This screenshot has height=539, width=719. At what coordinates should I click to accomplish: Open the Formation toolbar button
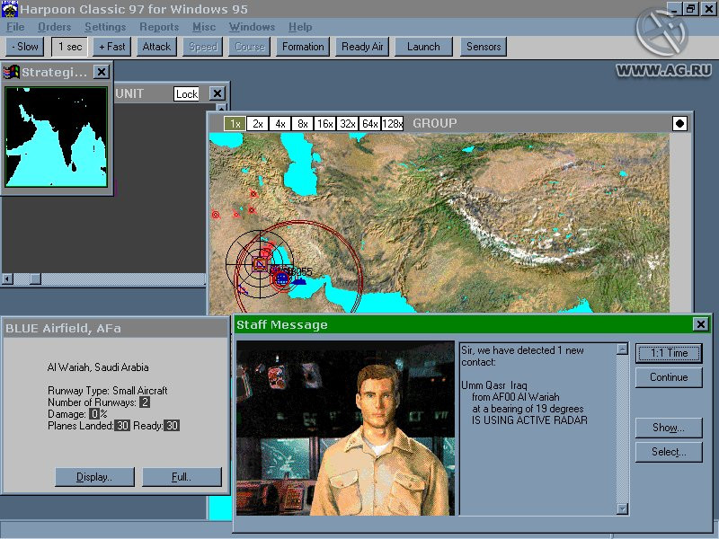(303, 47)
